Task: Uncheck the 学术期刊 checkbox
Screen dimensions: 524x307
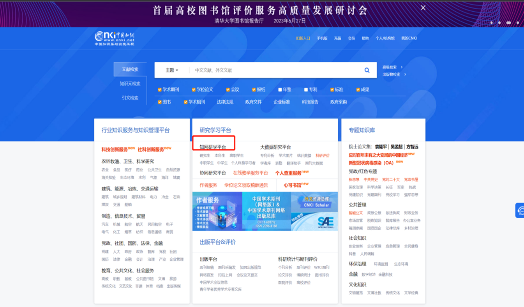Action: point(160,90)
